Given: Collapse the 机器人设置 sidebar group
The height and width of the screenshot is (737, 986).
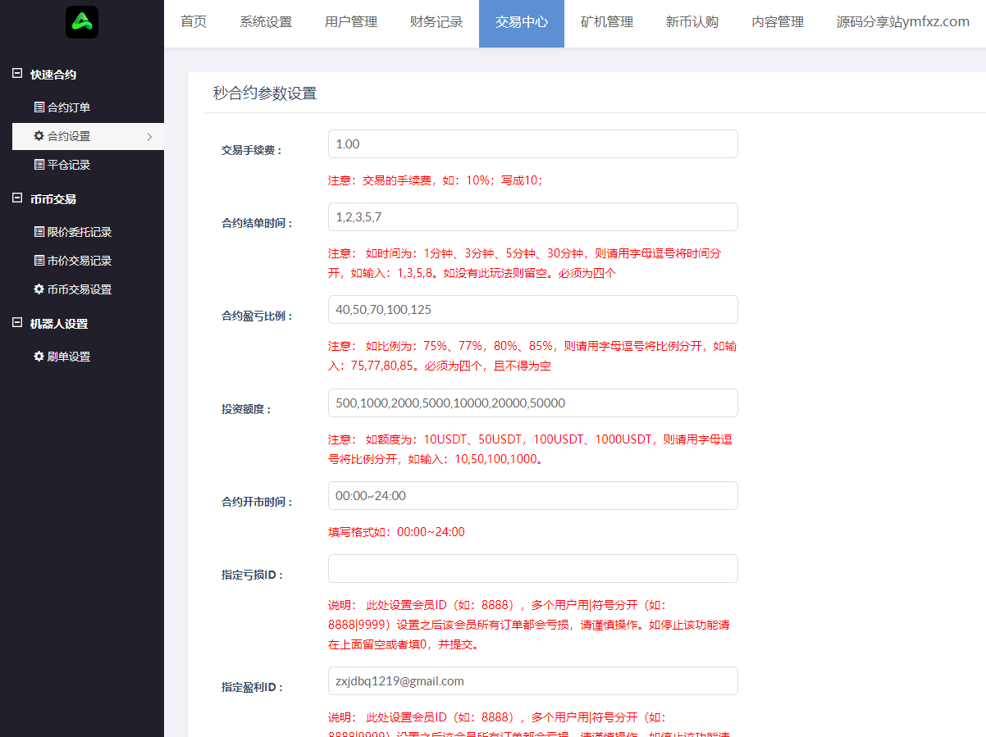Looking at the screenshot, I should pos(16,323).
